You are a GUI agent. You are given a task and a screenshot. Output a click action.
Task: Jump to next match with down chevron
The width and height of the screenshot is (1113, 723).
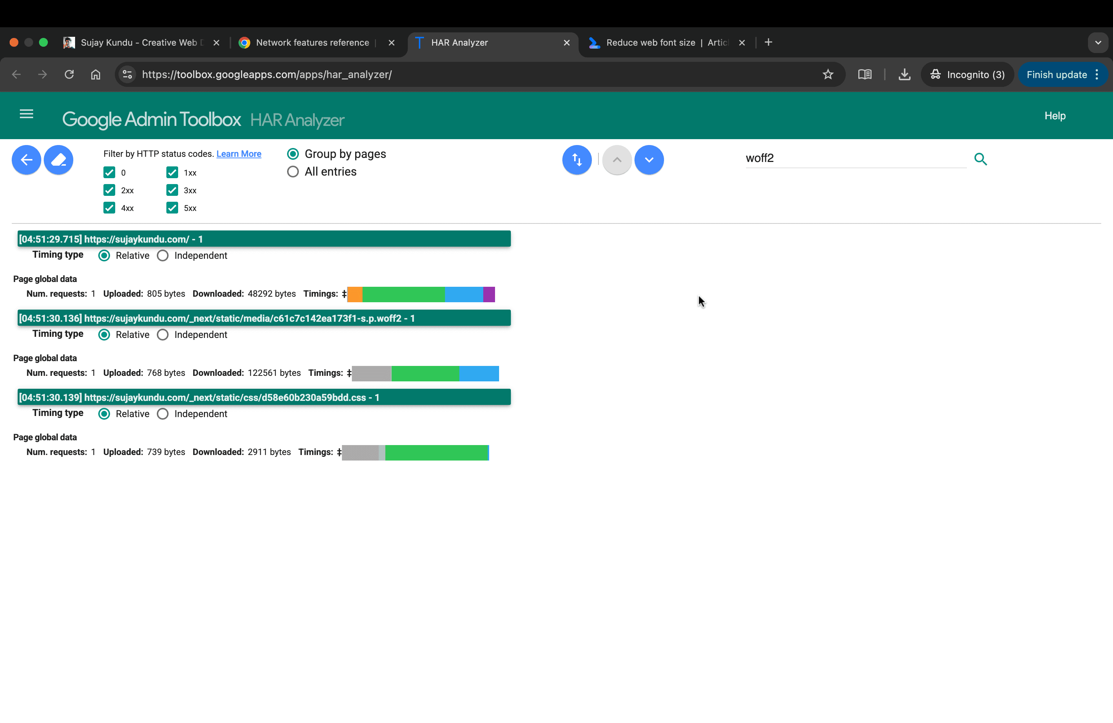pyautogui.click(x=649, y=160)
